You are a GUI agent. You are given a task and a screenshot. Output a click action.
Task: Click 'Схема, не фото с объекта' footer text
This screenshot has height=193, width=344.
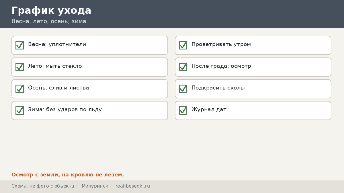(43, 186)
